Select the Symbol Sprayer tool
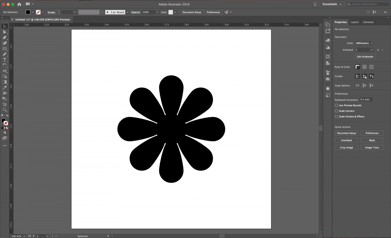The height and width of the screenshot is (238, 391). point(5,93)
